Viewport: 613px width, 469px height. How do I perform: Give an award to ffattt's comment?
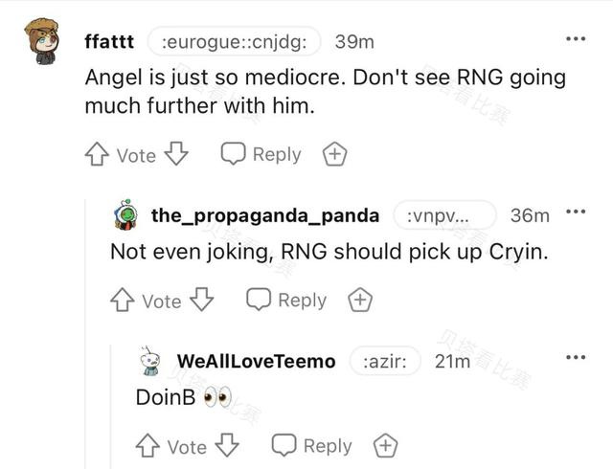pyautogui.click(x=334, y=154)
